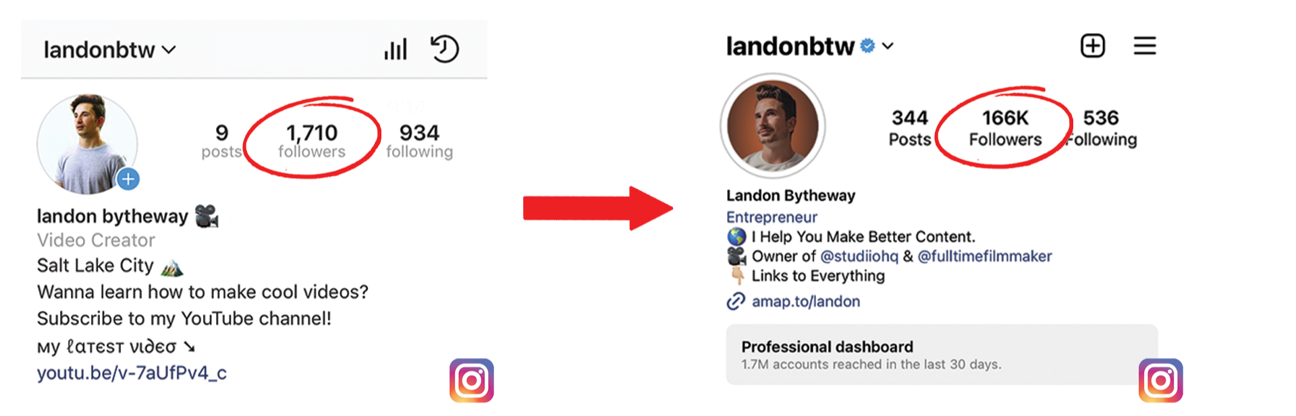Open insights bar chart icon

pos(396,49)
